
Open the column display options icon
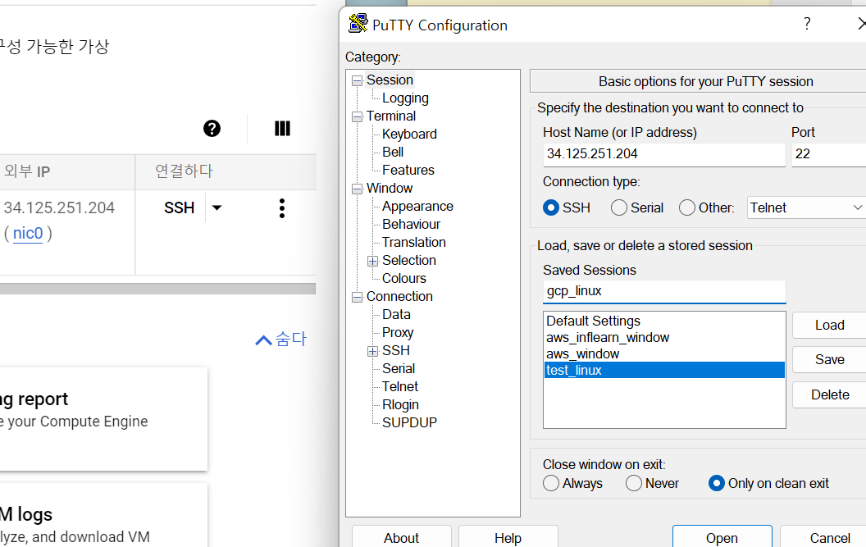coord(282,129)
